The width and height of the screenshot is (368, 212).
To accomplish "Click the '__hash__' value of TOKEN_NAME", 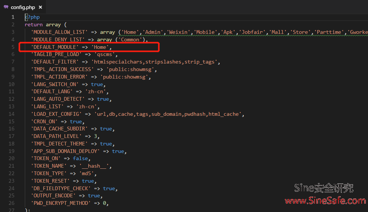I will coord(94,166).
